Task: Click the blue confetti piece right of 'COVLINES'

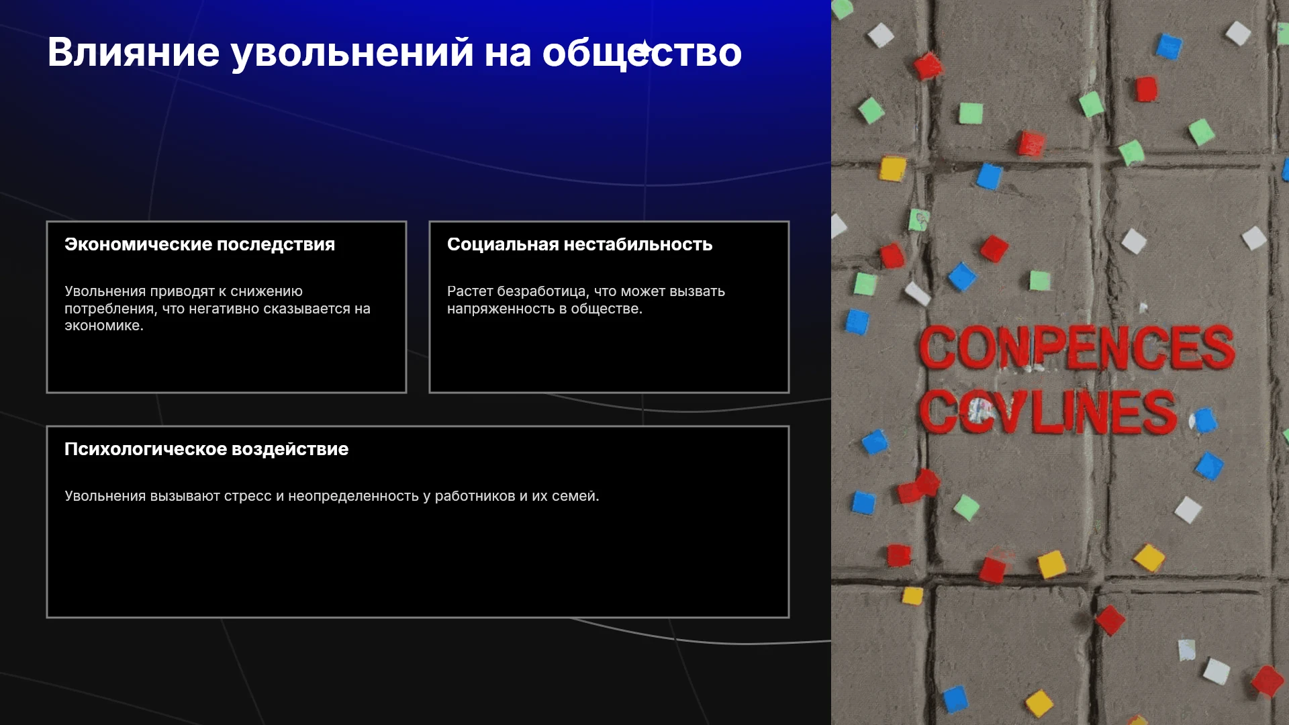Action: [1205, 420]
